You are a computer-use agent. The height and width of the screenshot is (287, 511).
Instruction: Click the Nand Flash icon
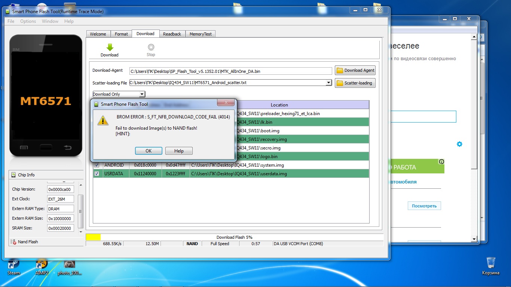point(13,242)
